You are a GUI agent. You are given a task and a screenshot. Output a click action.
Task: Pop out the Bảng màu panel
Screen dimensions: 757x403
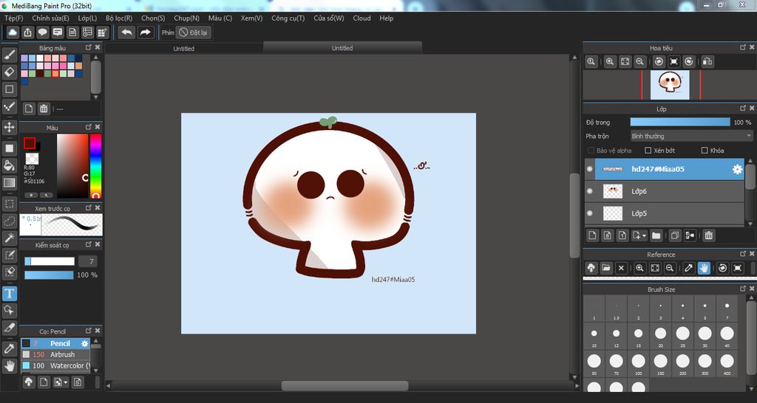89,47
